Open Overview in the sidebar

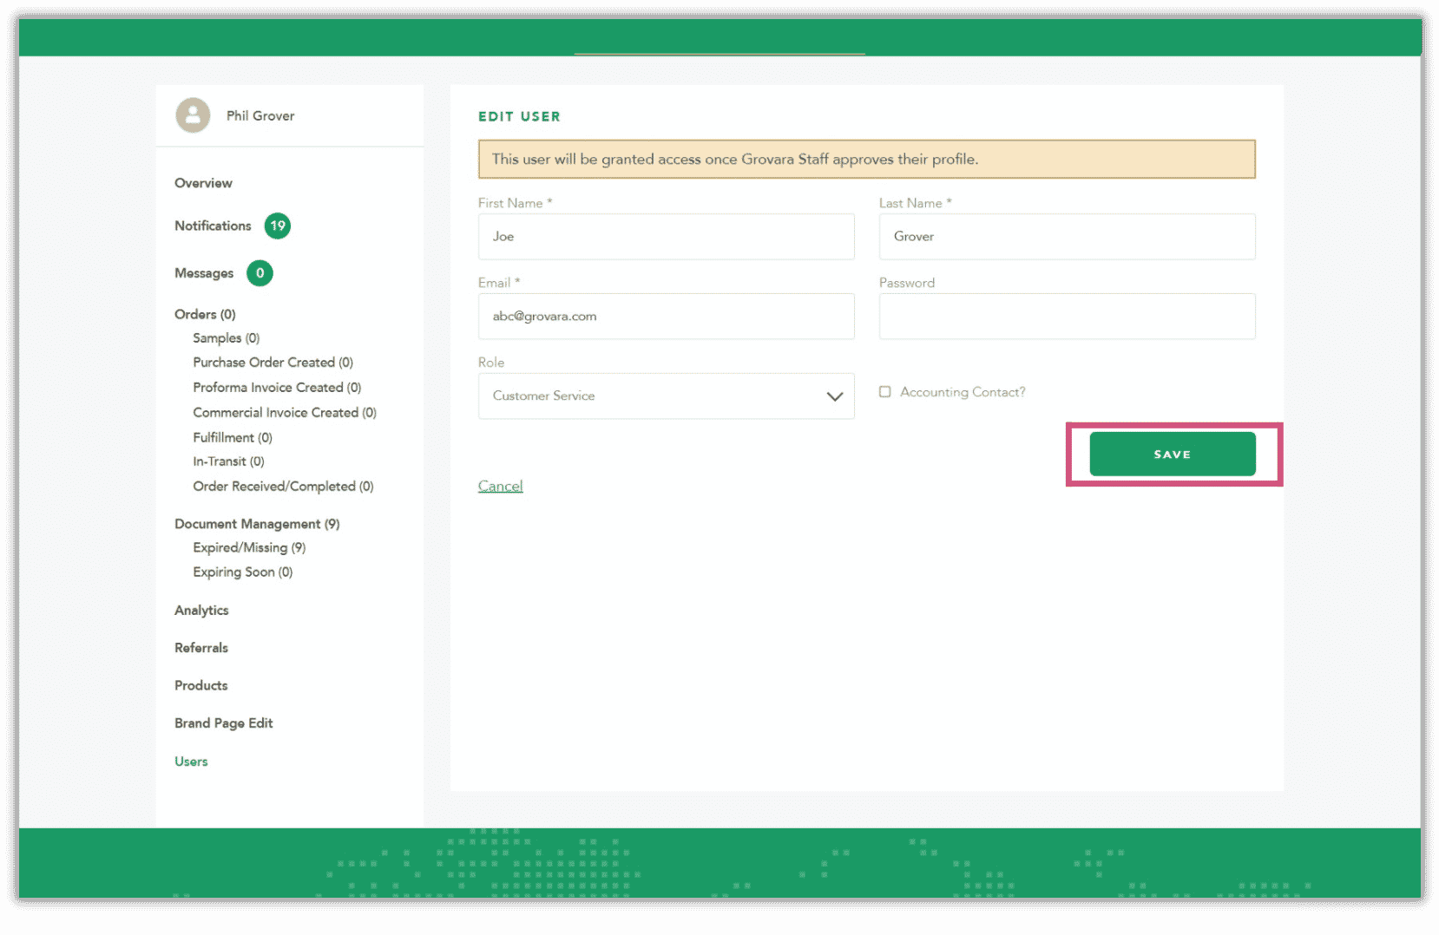(x=203, y=183)
